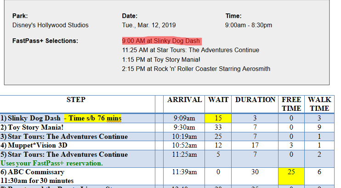Screen dimensions: 341x188
Task: Click the 2:15 PM Rock 'n' Roller Coaster selection
Action: [x=196, y=69]
